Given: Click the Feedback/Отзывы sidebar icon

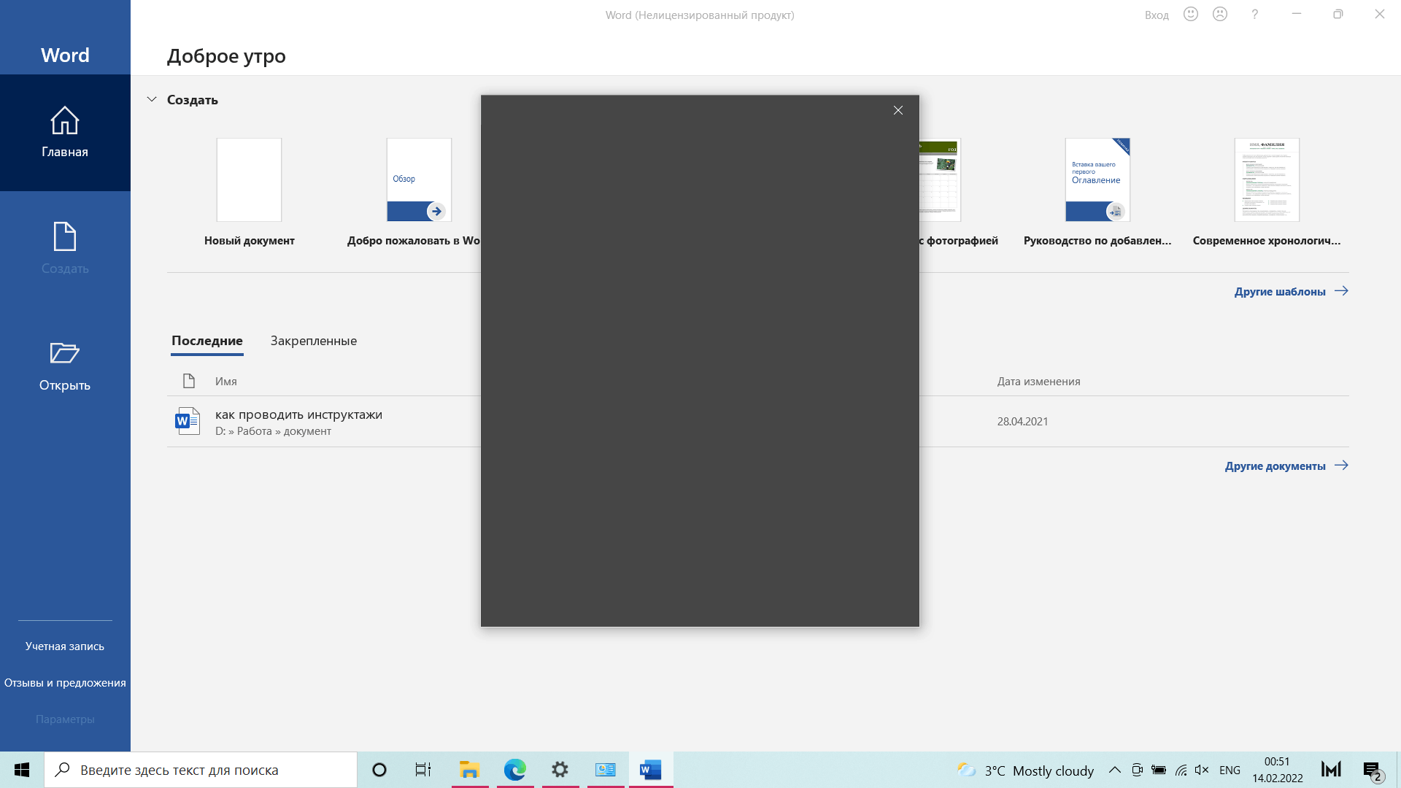Looking at the screenshot, I should (66, 683).
